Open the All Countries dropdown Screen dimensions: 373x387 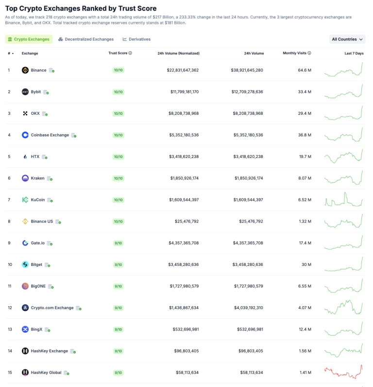[347, 39]
